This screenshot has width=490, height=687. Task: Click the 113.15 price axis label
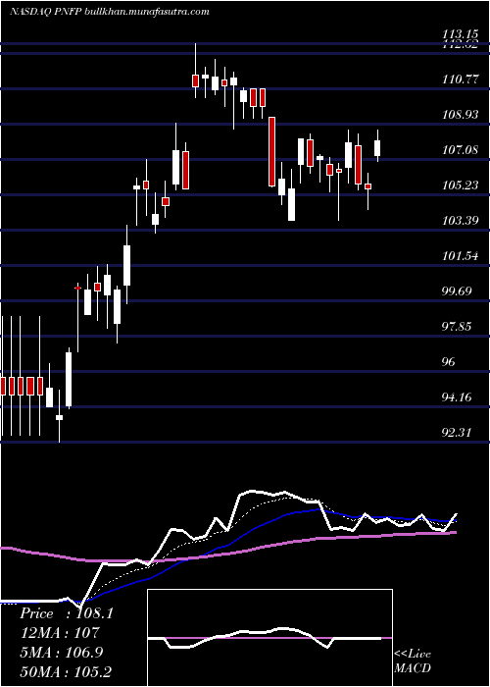click(461, 33)
